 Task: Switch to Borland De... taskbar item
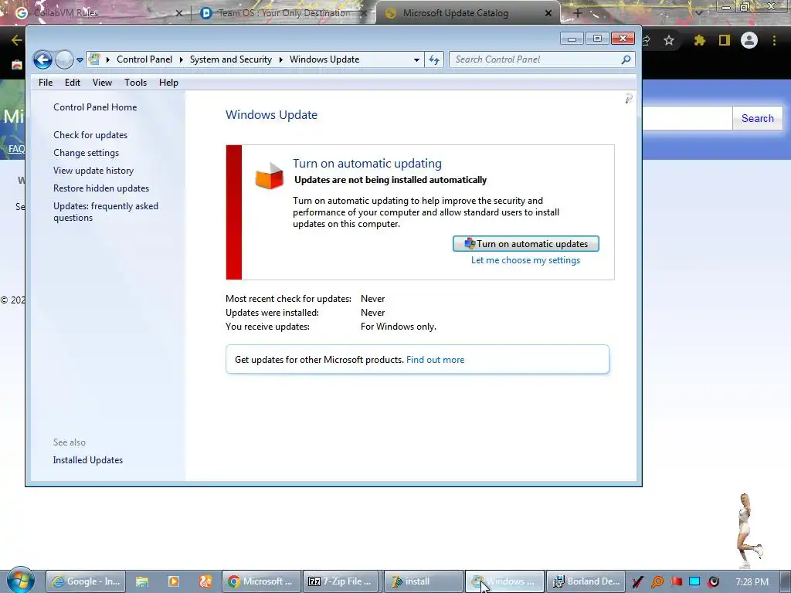click(x=586, y=581)
